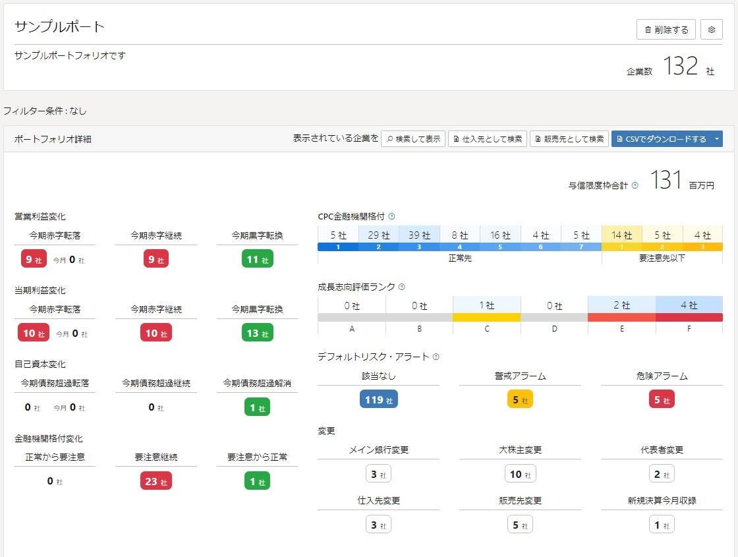Click the 仕入先として検索 button
This screenshot has height=557, width=738.
pyautogui.click(x=488, y=138)
